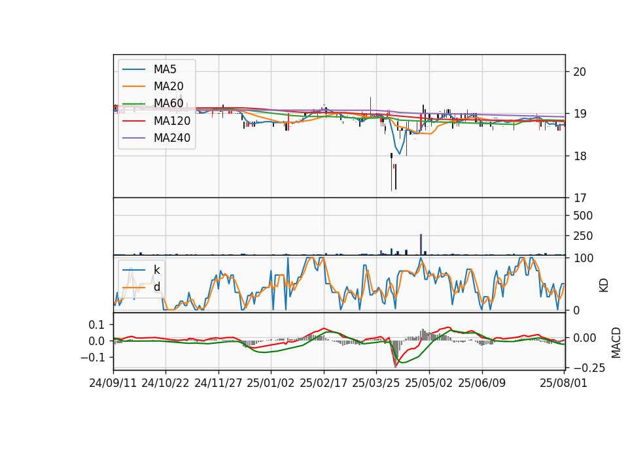
Task: Click the MA20 legend label
Action: click(168, 86)
